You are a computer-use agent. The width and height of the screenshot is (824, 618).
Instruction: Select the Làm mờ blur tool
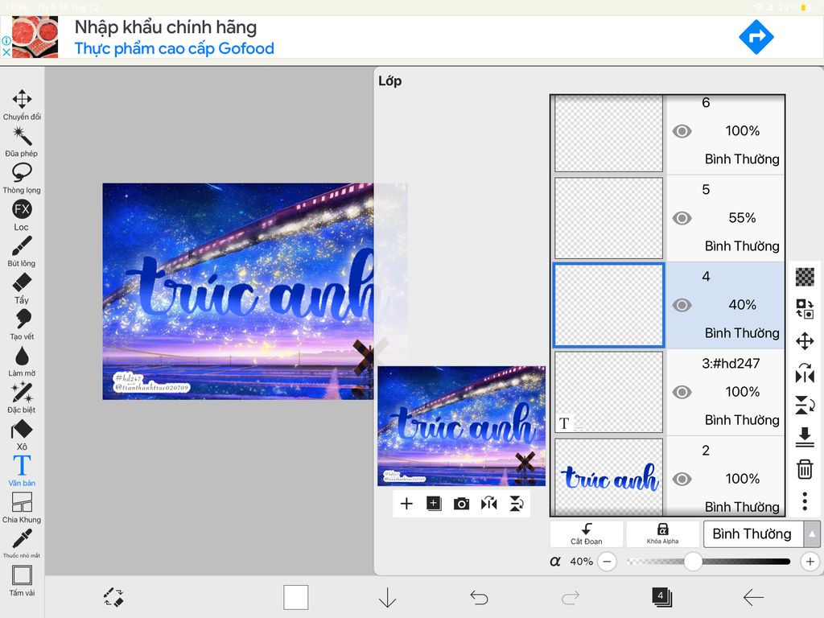[22, 361]
